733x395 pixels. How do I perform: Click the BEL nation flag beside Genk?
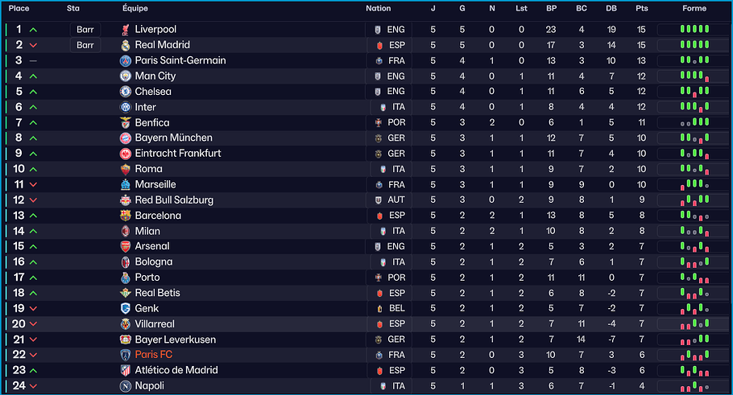(x=379, y=308)
